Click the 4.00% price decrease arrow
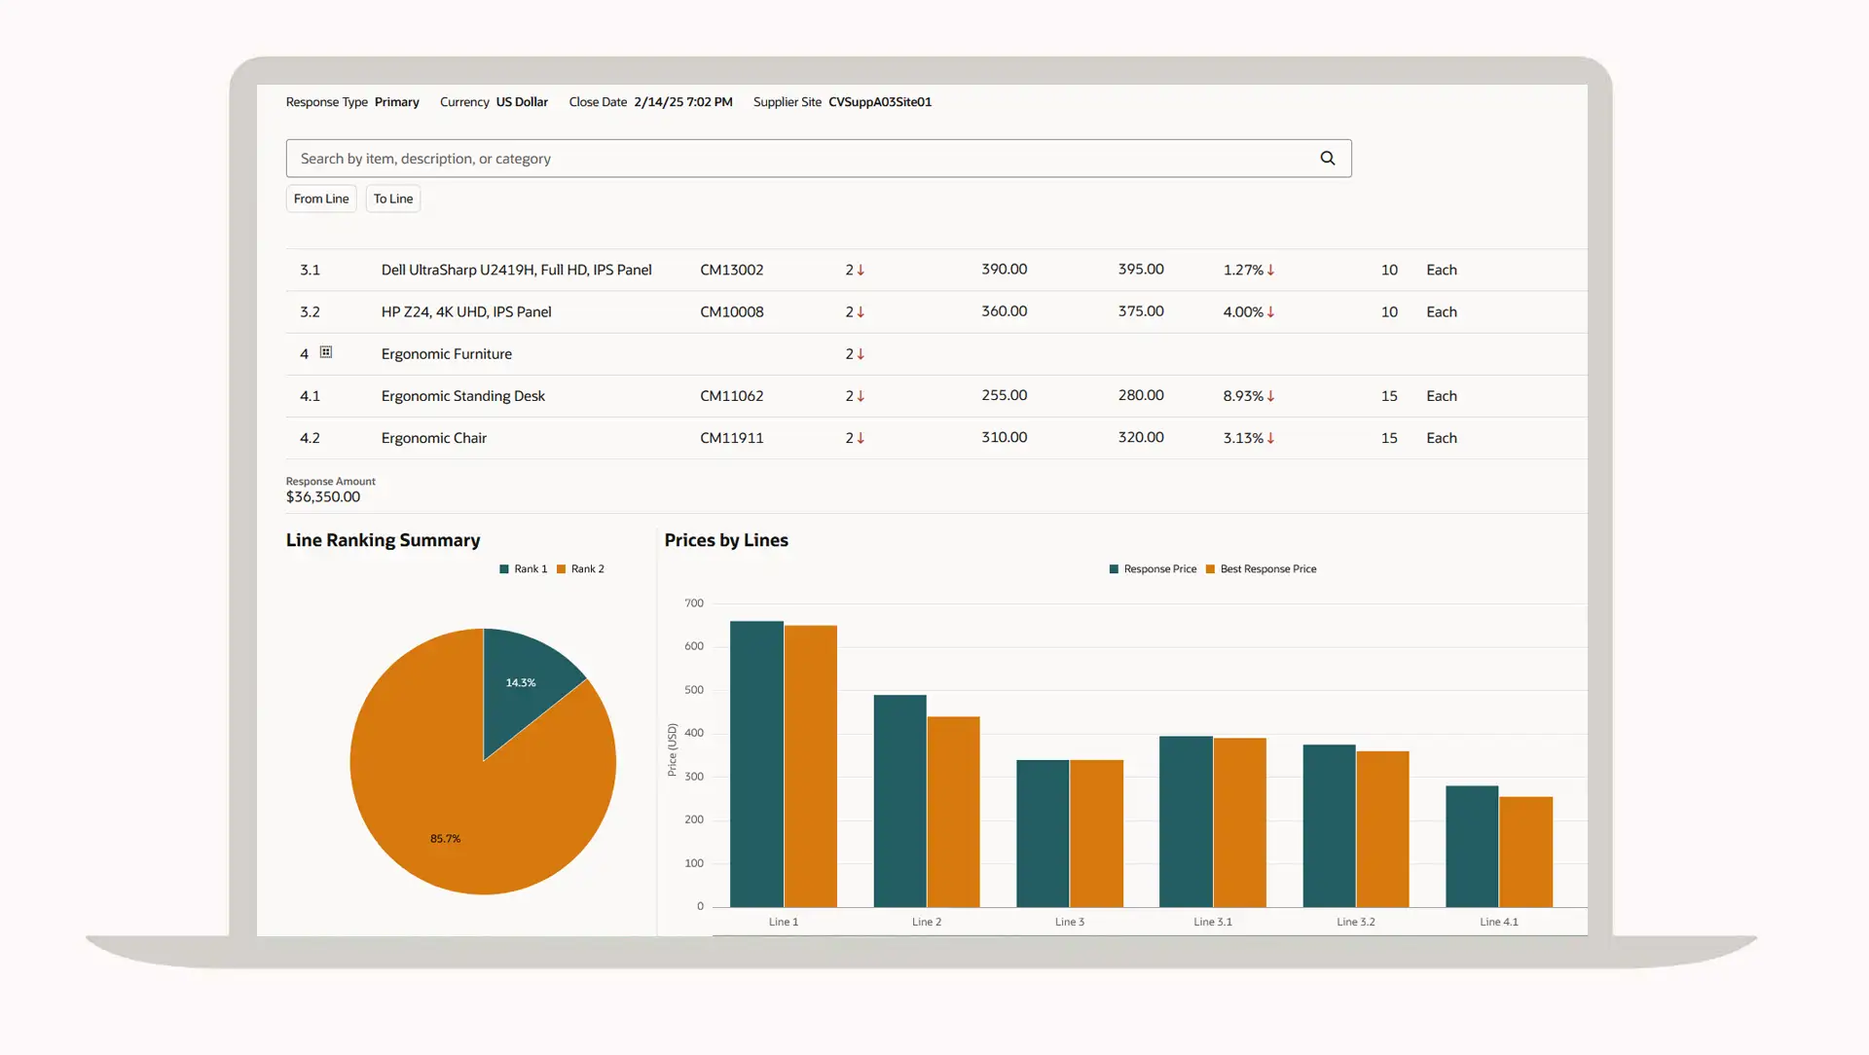Screen dimensions: 1869x1055 click(x=1270, y=312)
